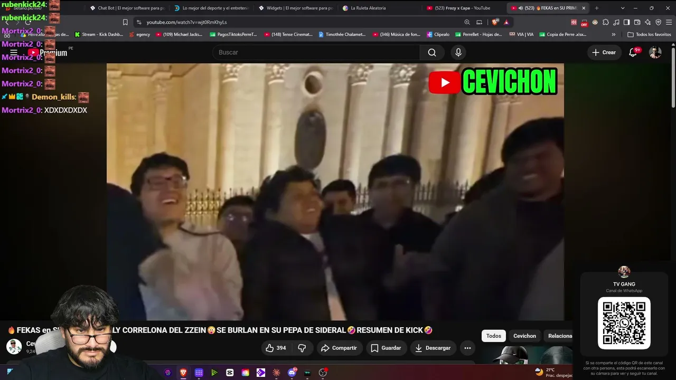Switch to Lo mejor del deporte tab
Viewport: 676px width, 380px height.
(211, 8)
